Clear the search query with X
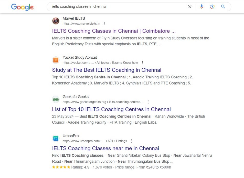Screen dimensions: 244x178 pyautogui.click(x=190, y=7)
